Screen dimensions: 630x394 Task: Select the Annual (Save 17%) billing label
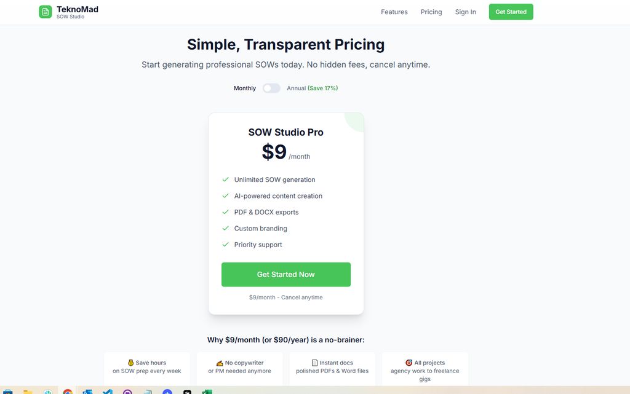pyautogui.click(x=312, y=89)
